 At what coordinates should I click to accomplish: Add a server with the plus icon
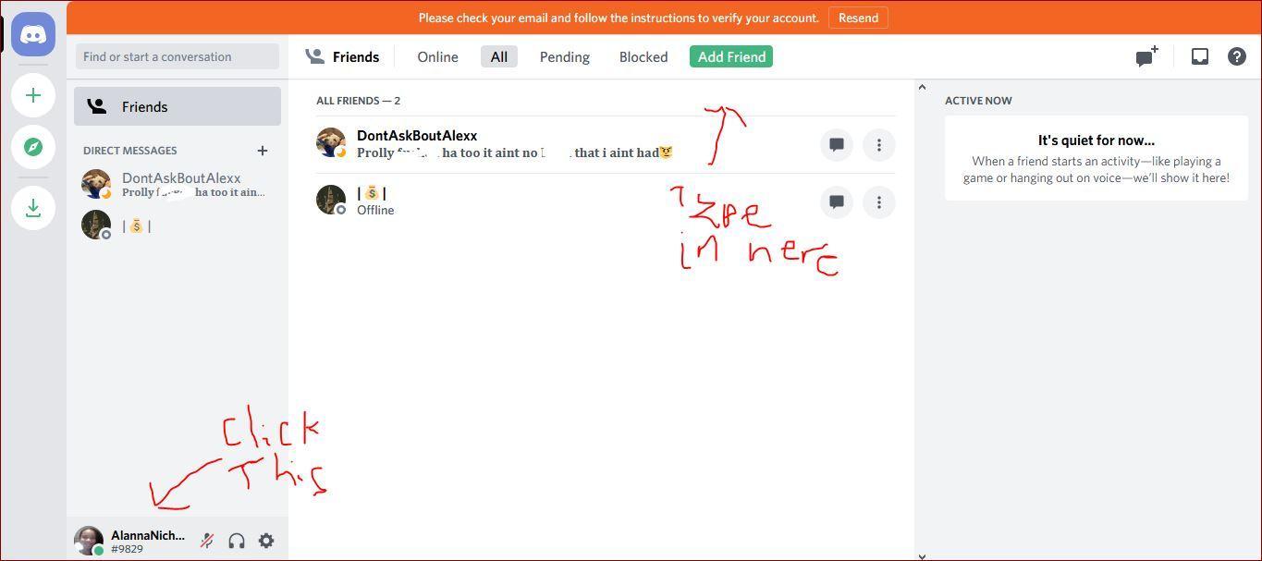[x=33, y=95]
